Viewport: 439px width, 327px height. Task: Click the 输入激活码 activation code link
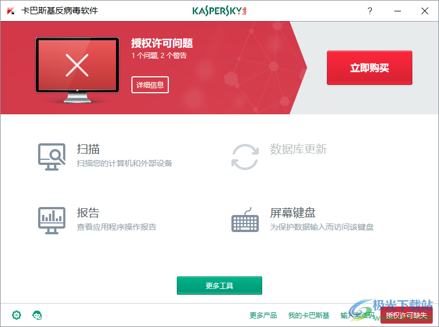[x=358, y=316]
